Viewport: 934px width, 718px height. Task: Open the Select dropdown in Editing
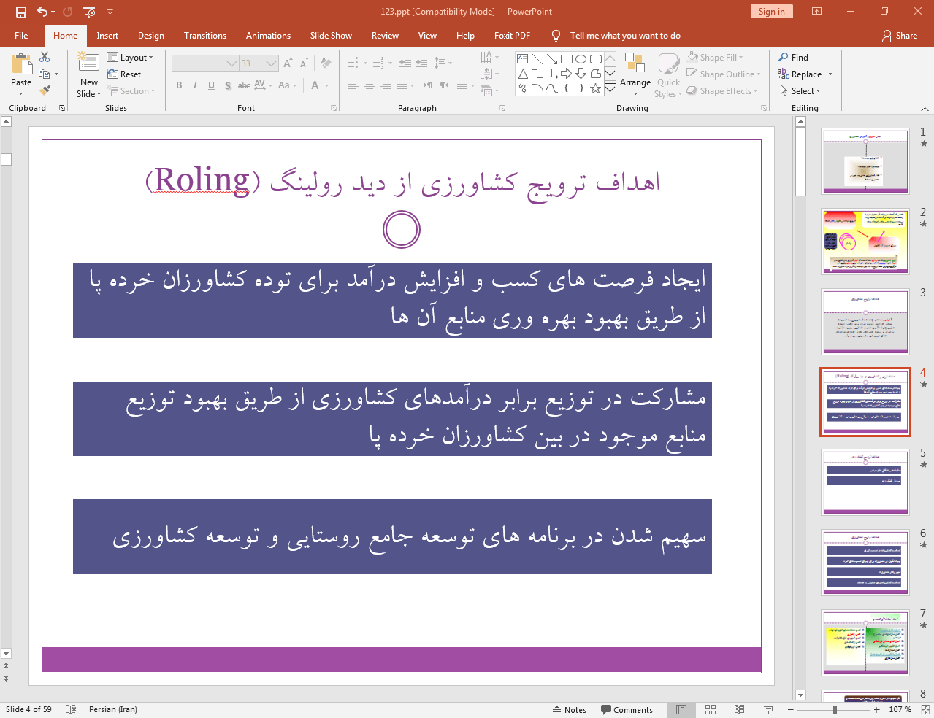pyautogui.click(x=800, y=91)
